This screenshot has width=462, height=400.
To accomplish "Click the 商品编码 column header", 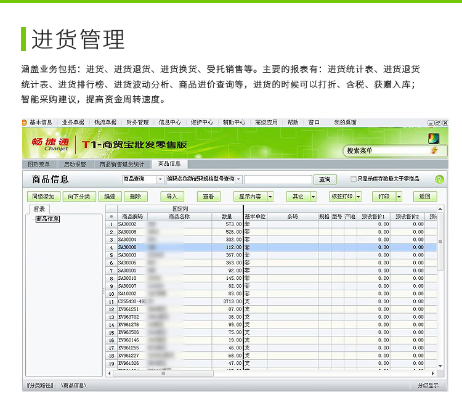I will point(132,216).
